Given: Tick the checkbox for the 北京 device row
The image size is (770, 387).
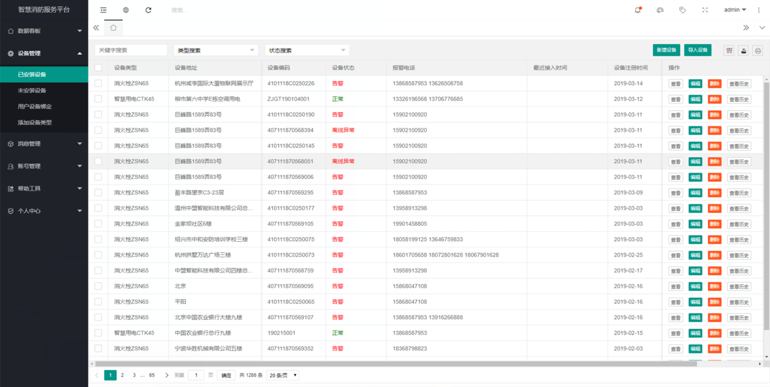Looking at the screenshot, I should (x=98, y=286).
